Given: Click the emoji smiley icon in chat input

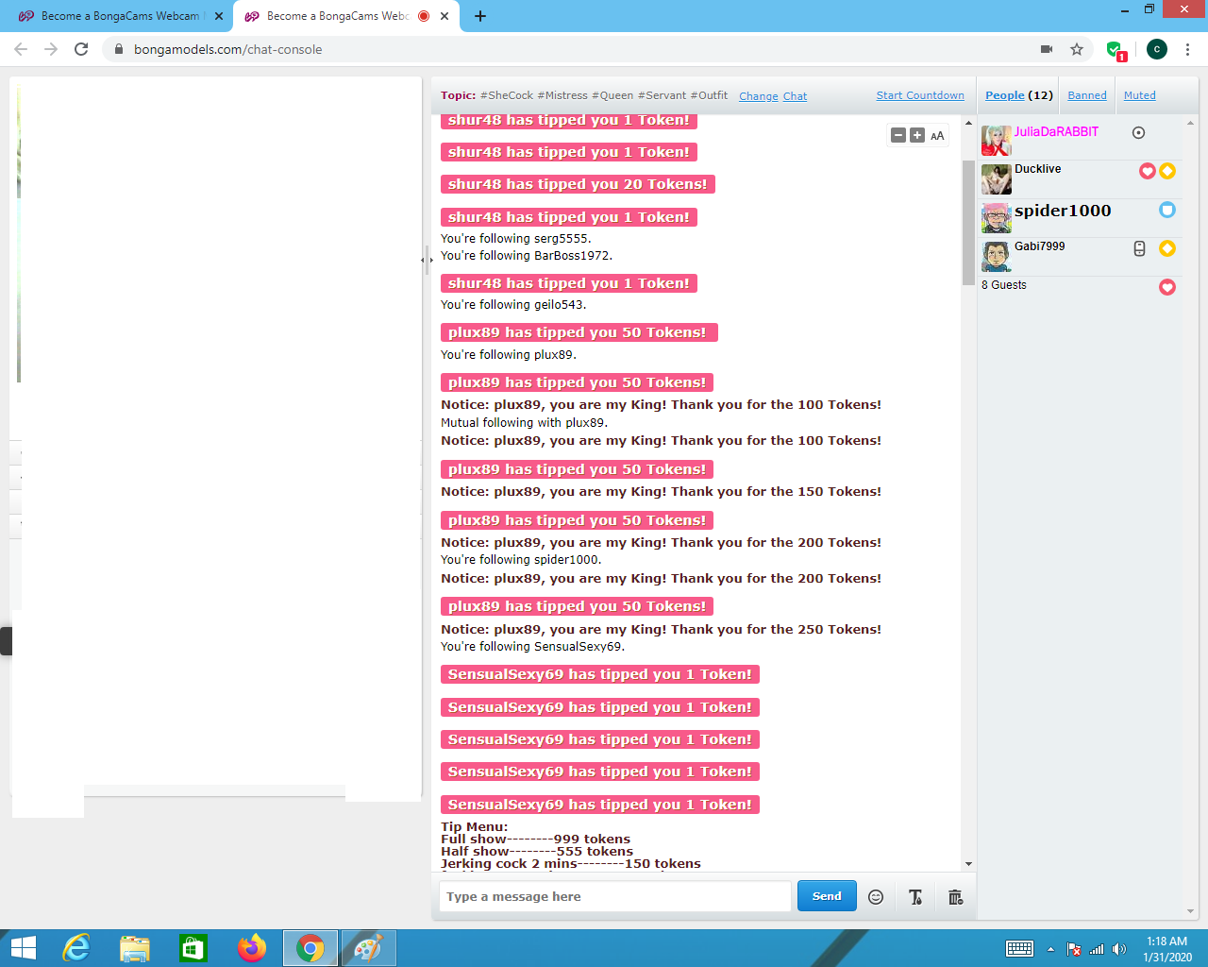Looking at the screenshot, I should point(876,897).
